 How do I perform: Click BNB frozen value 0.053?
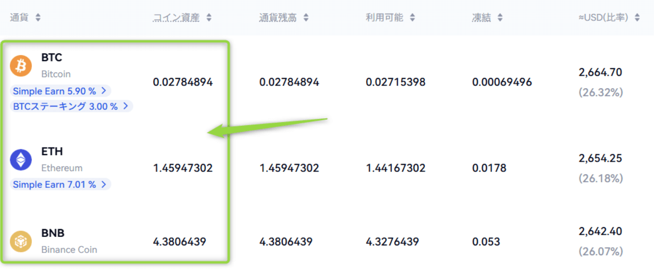486,242
